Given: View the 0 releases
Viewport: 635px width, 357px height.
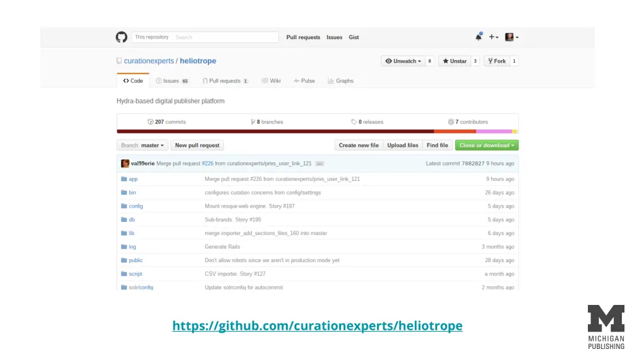Looking at the screenshot, I should [367, 122].
